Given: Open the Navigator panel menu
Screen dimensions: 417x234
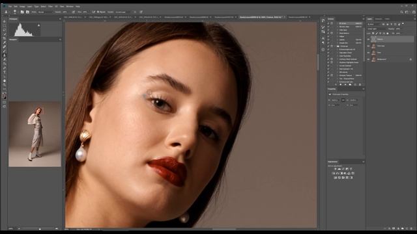Looking at the screenshot, I should tap(60, 40).
